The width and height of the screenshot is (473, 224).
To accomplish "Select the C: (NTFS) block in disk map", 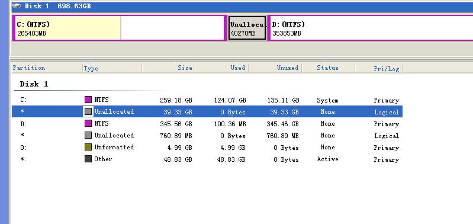I will pos(119,28).
